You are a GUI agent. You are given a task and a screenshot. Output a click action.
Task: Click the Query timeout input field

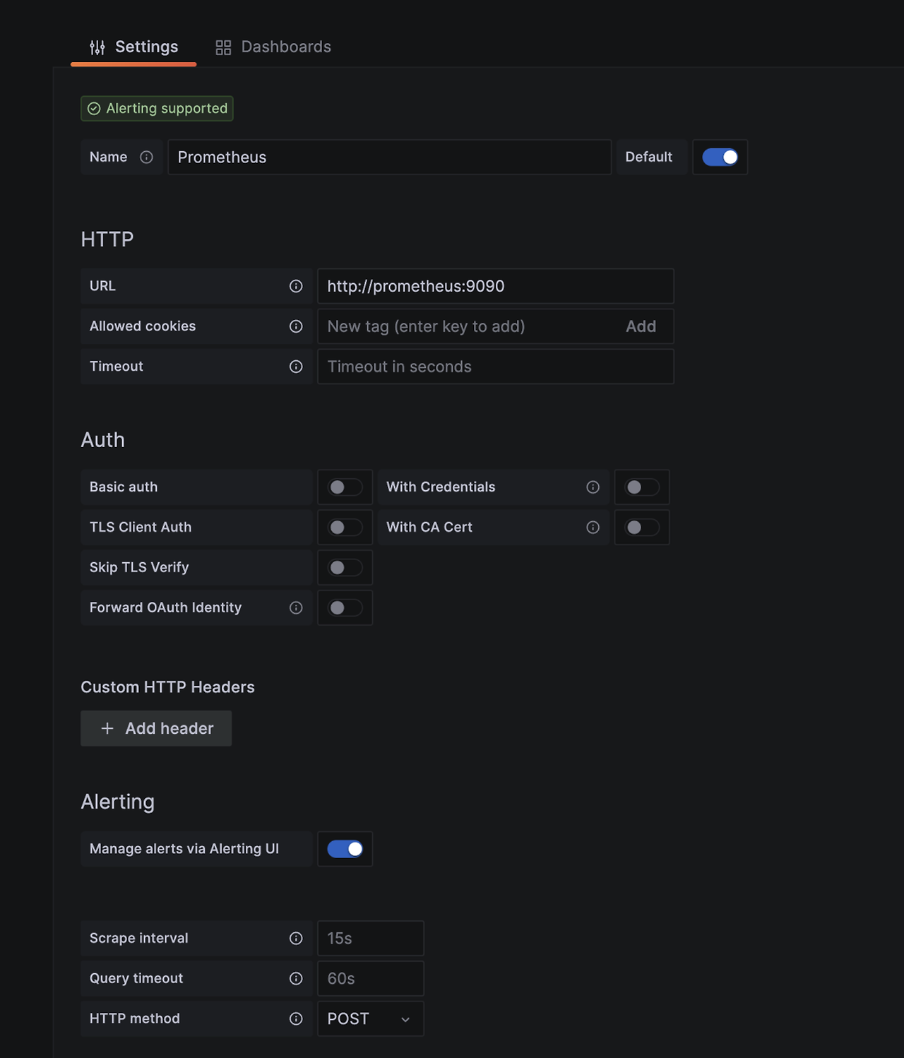tap(371, 979)
